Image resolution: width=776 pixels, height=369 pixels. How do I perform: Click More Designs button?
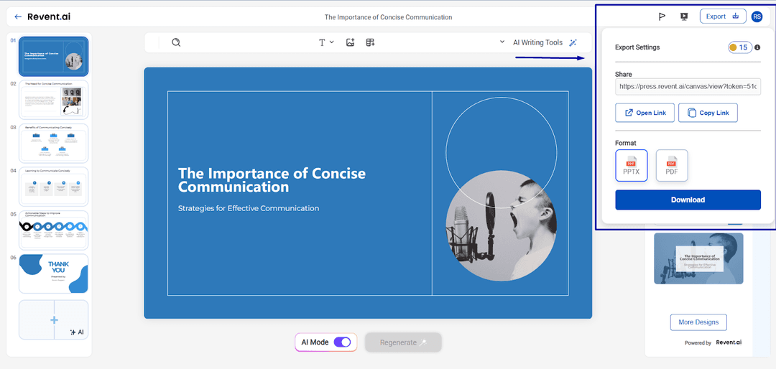(x=698, y=322)
